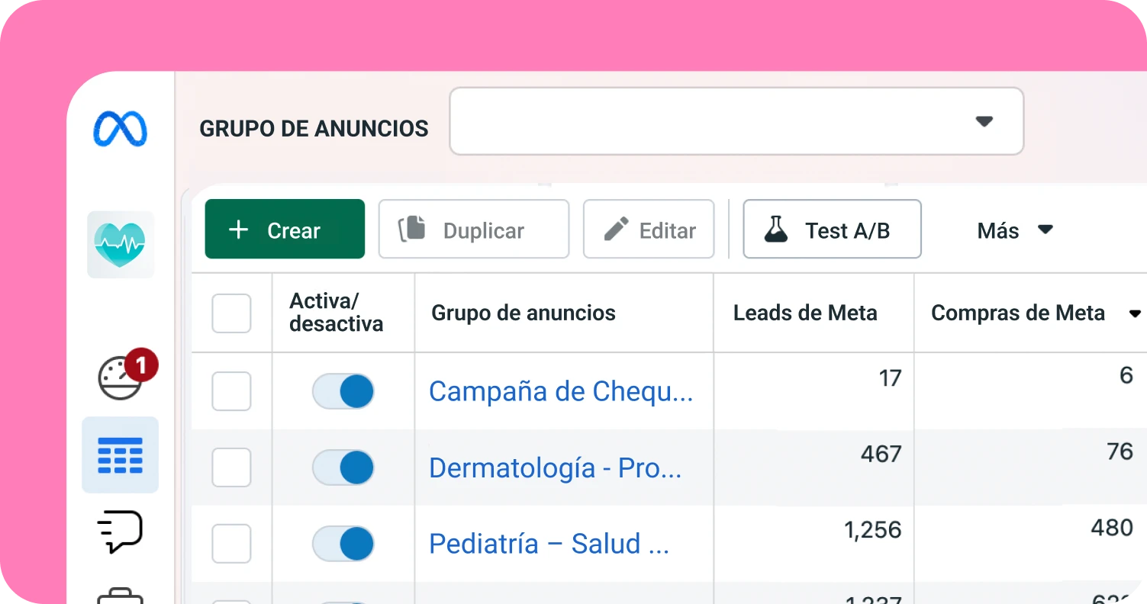Click the flask icon in Test A/B
Screen dimensions: 1147x604
[x=775, y=230]
